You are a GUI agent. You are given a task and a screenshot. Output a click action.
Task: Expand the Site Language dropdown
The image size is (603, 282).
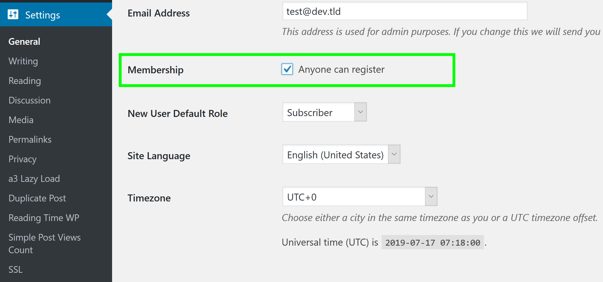[341, 154]
